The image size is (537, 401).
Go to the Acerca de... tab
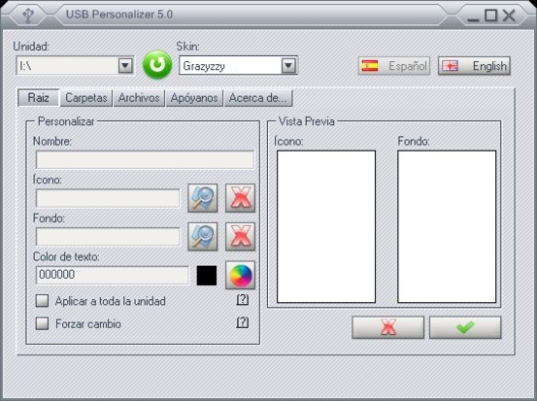[x=258, y=98]
